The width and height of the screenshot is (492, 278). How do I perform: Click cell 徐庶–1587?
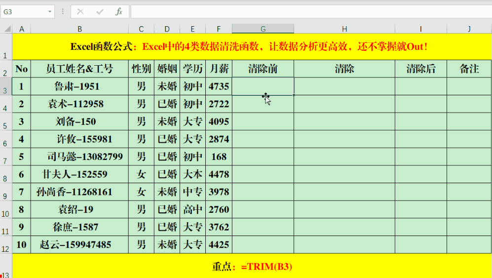80,227
